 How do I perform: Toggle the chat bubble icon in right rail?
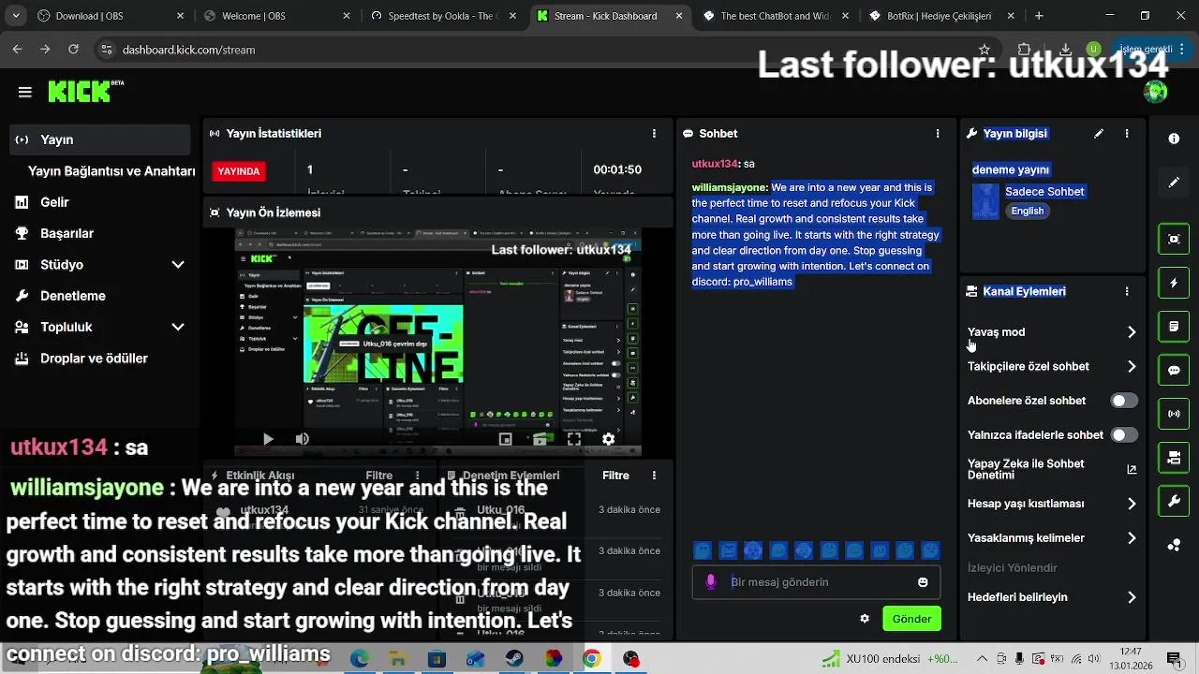point(1174,370)
